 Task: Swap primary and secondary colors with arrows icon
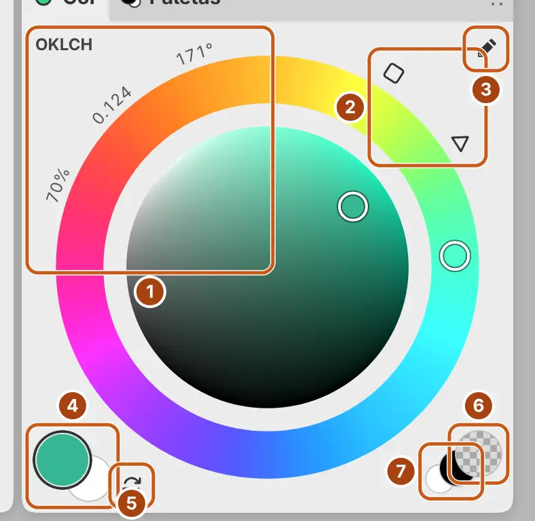coord(132,482)
